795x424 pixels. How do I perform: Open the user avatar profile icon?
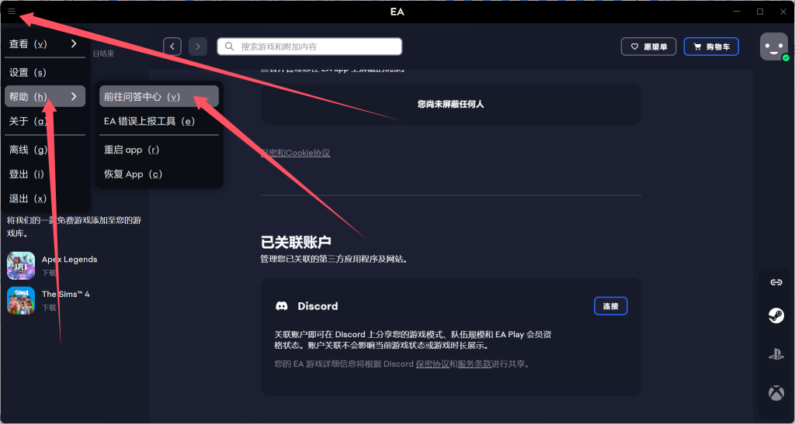coord(774,47)
